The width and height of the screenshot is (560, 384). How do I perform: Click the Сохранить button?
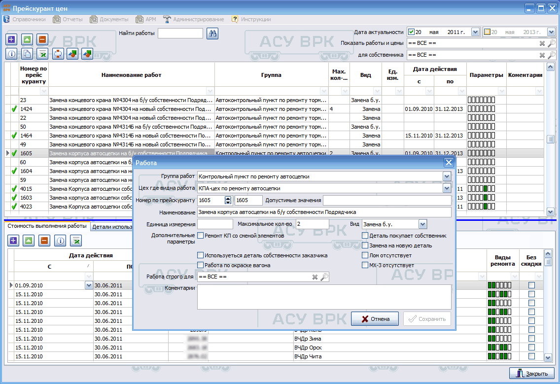click(x=427, y=319)
